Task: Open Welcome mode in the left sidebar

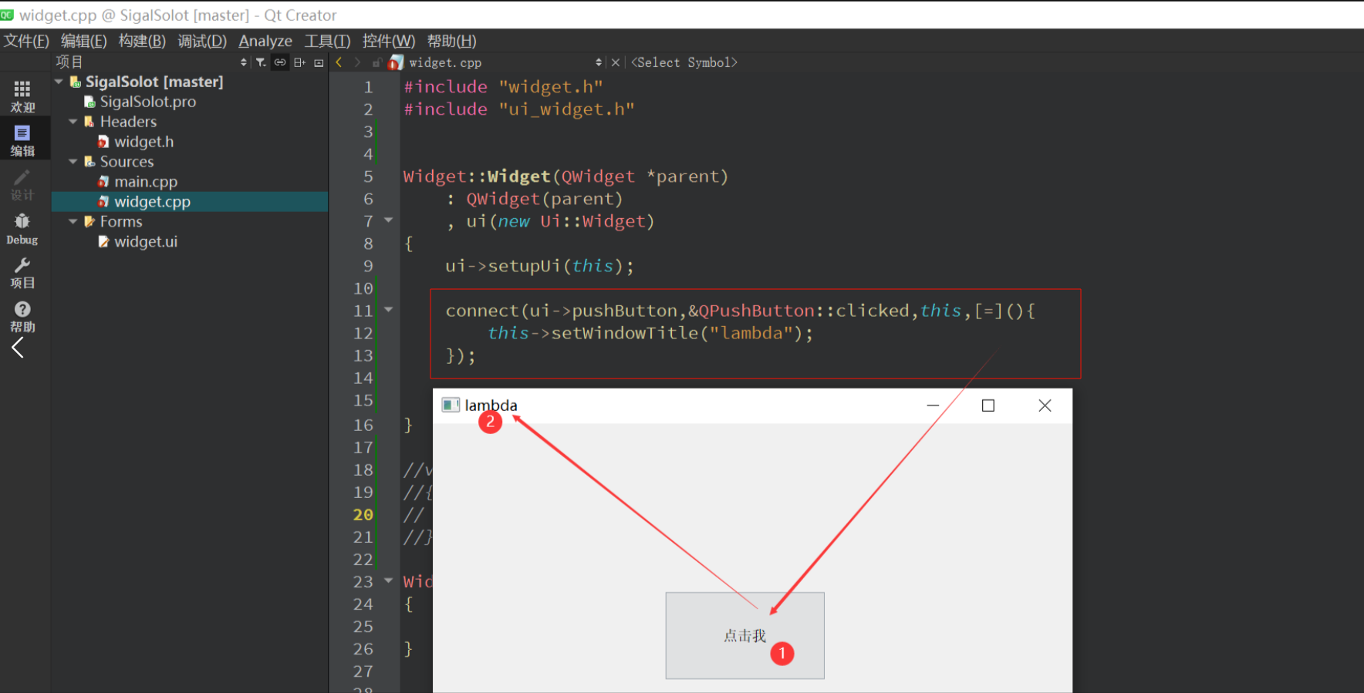Action: point(22,96)
